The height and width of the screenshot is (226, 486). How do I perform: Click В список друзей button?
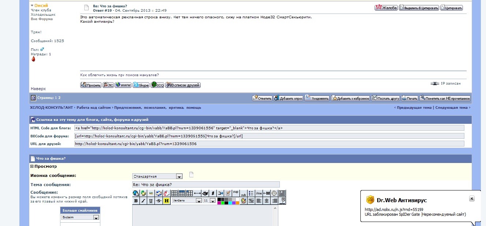[x=183, y=85]
